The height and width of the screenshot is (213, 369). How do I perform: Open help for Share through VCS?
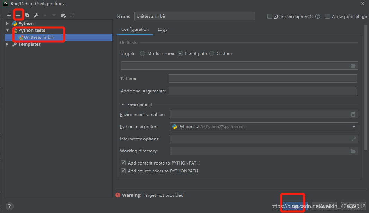(x=318, y=17)
